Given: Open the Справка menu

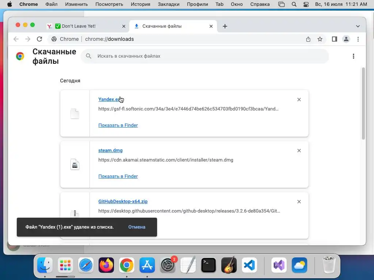Looking at the screenshot, I should (260, 4).
